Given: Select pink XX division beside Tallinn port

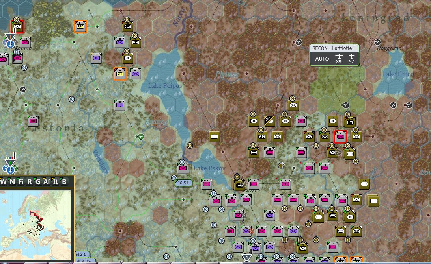Looking at the screenshot, I should pyautogui.click(x=25, y=42).
